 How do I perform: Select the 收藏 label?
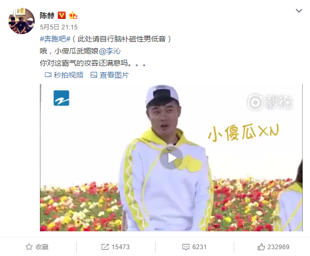click(x=42, y=247)
